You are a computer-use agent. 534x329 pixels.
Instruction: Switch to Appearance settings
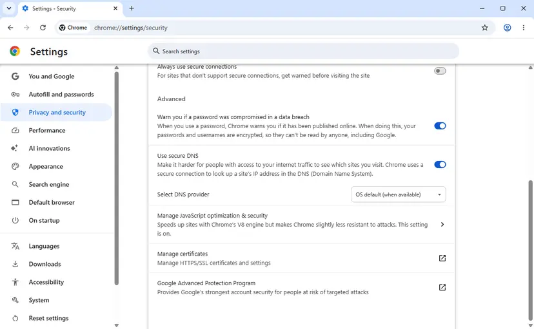57,166
